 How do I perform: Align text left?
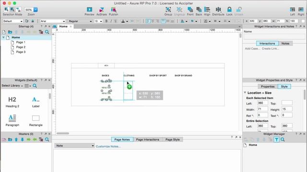(148, 21)
